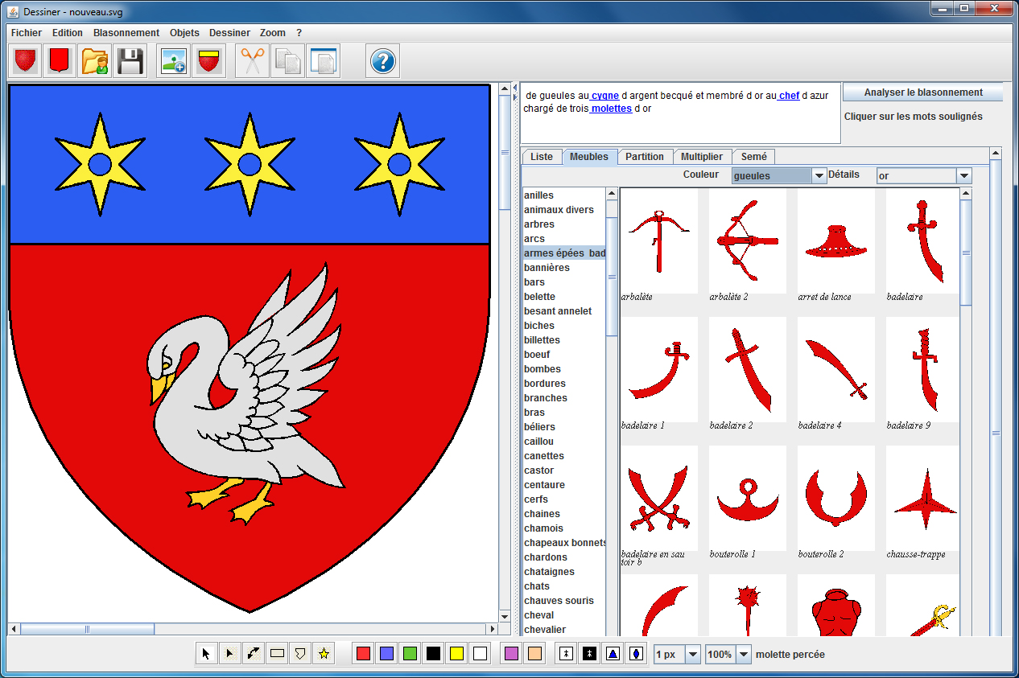1019x678 pixels.
Task: Click Analyser le blasonnement button
Action: [923, 92]
